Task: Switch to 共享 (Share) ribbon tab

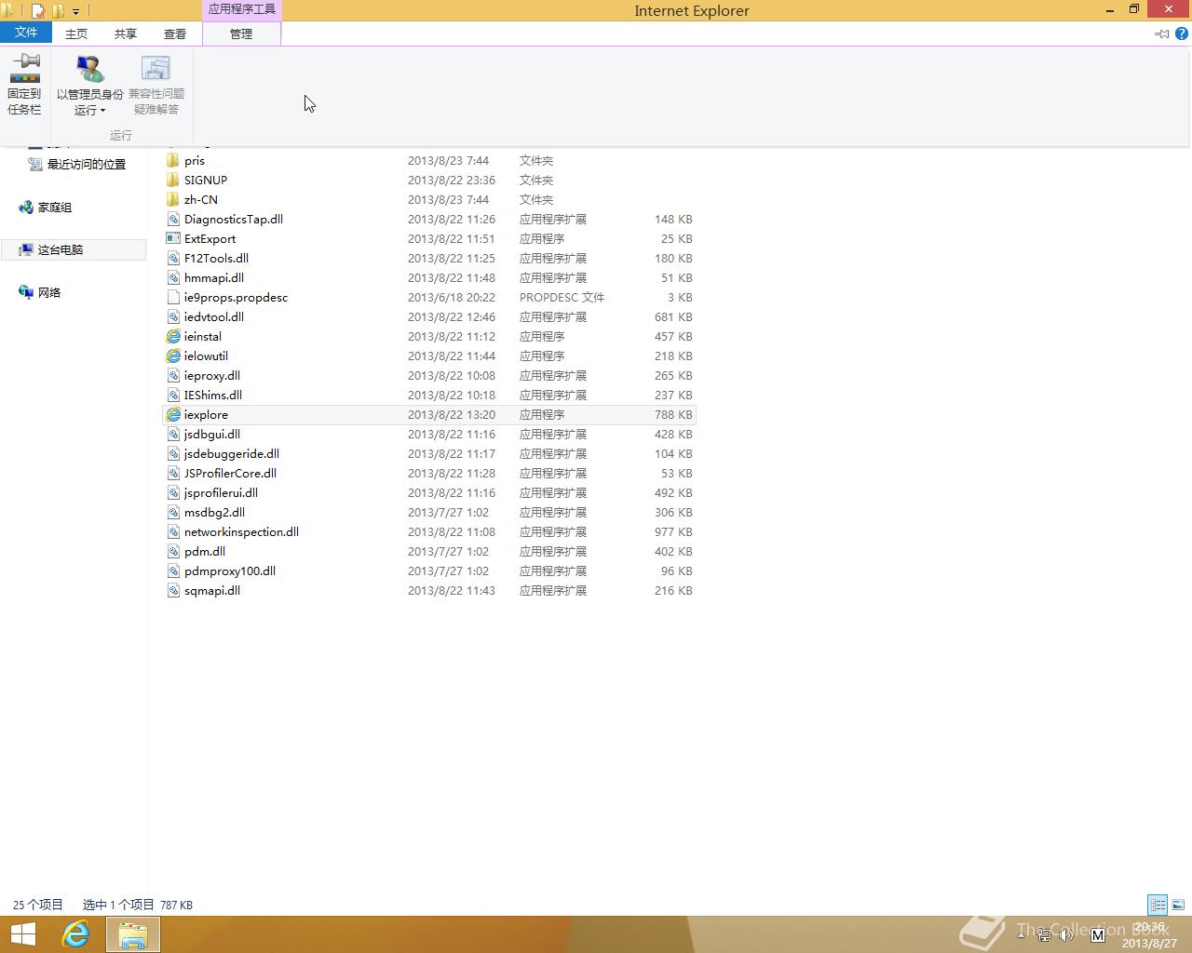Action: [126, 34]
